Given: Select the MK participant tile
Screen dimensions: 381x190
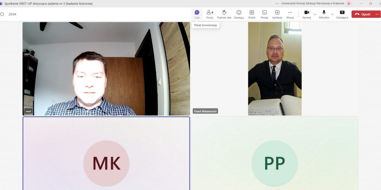Looking at the screenshot, I should click(x=106, y=153).
